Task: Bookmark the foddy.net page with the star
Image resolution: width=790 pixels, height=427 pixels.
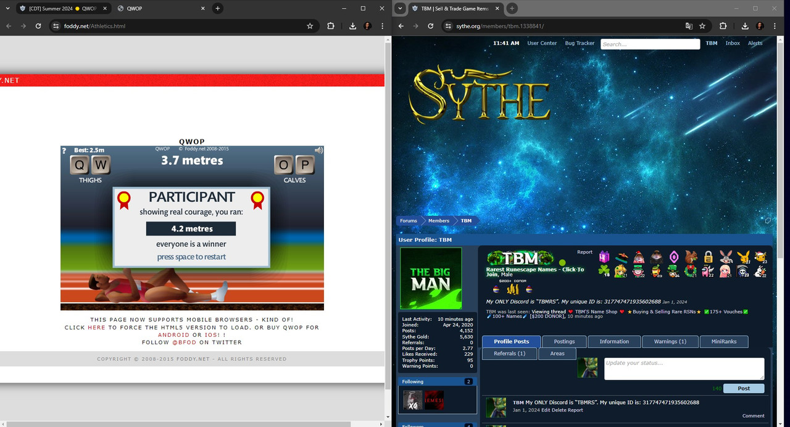Action: tap(310, 26)
